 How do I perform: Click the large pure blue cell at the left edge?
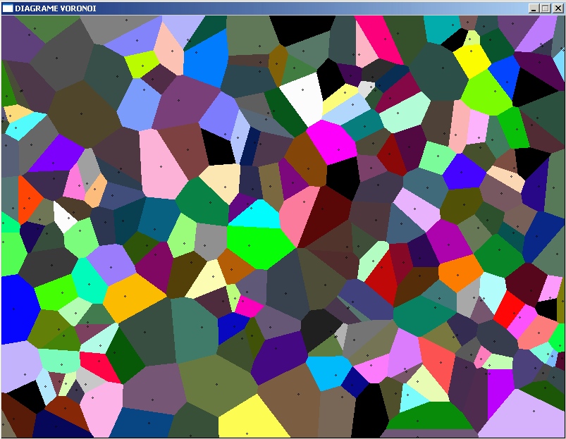point(18,309)
